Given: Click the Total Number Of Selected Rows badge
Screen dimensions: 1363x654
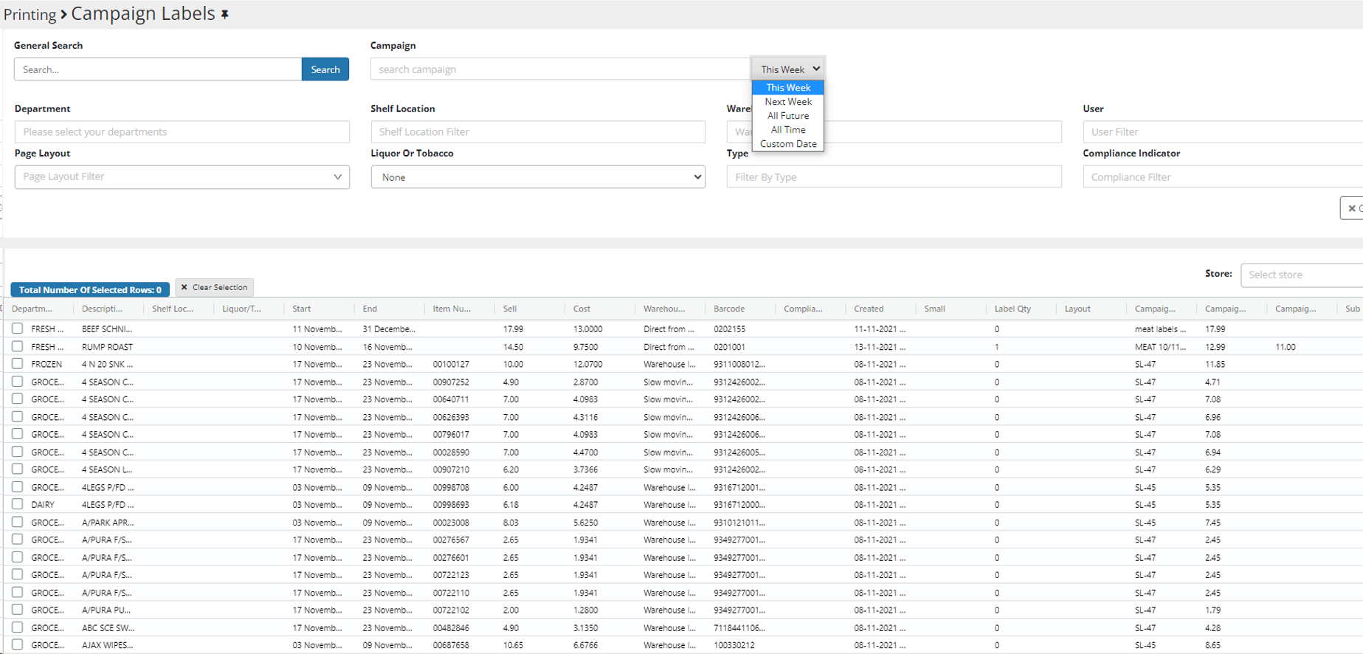Looking at the screenshot, I should pos(90,290).
